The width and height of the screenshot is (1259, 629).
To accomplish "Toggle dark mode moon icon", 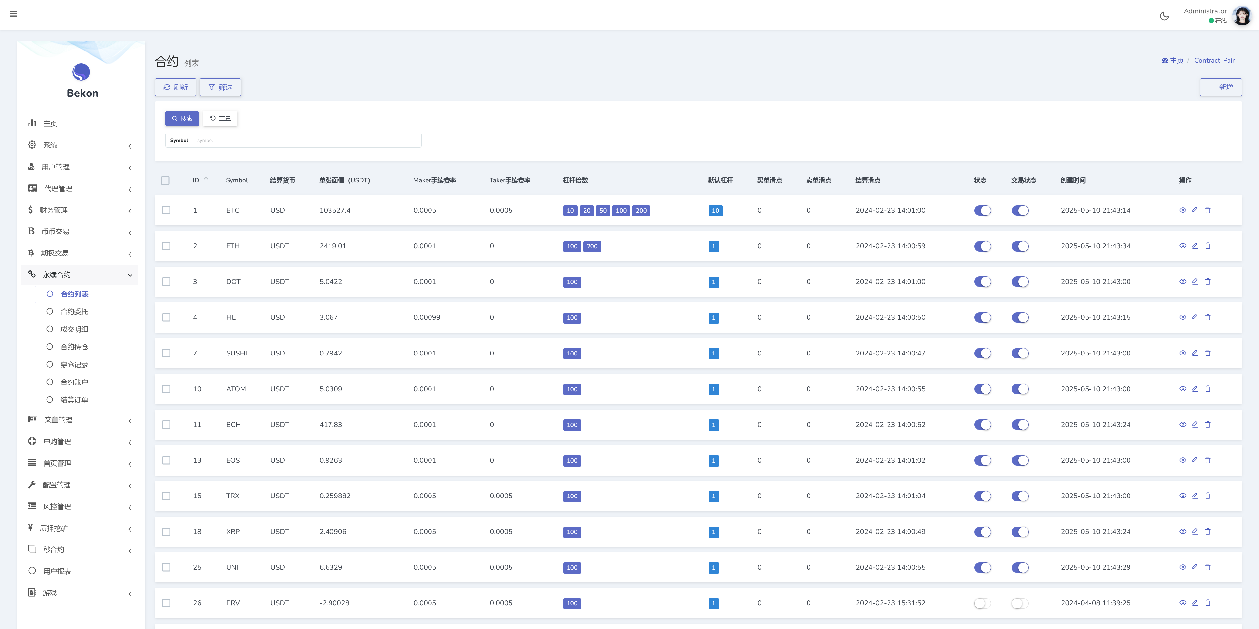I will coord(1164,16).
